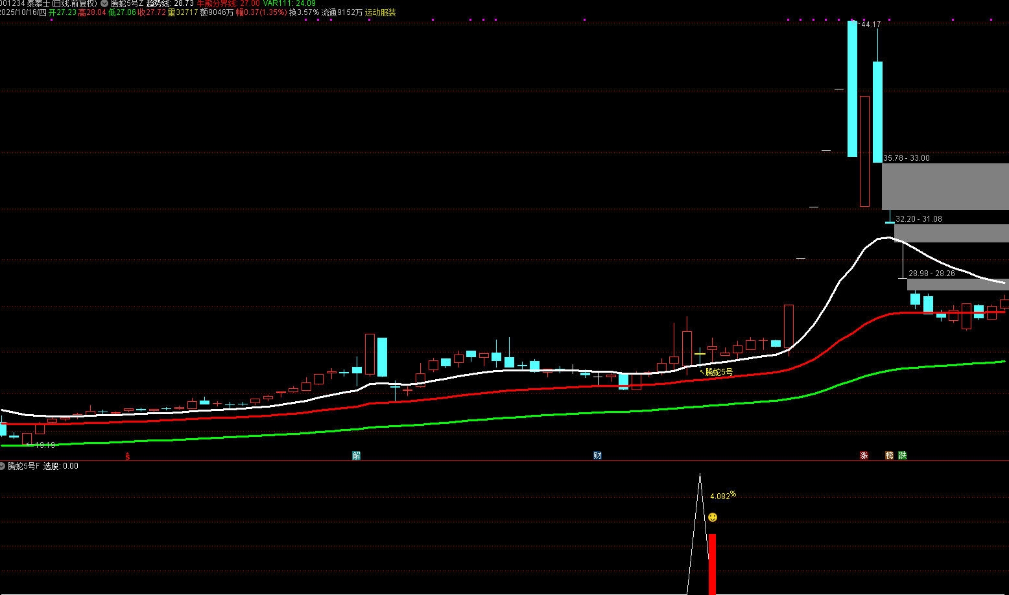The image size is (1009, 595).
Task: Click the 4.082% value label in sub-chart
Action: coord(723,496)
